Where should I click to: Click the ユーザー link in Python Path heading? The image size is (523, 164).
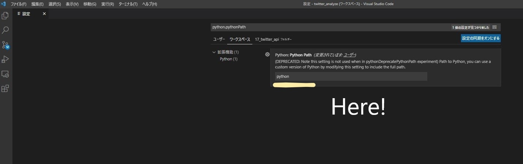point(349,55)
